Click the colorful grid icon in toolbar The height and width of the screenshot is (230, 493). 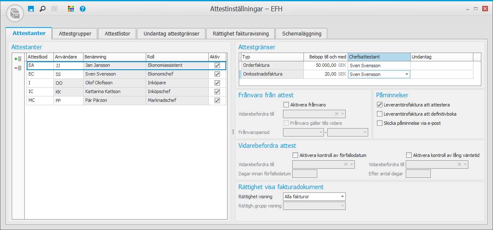pyautogui.click(x=71, y=8)
